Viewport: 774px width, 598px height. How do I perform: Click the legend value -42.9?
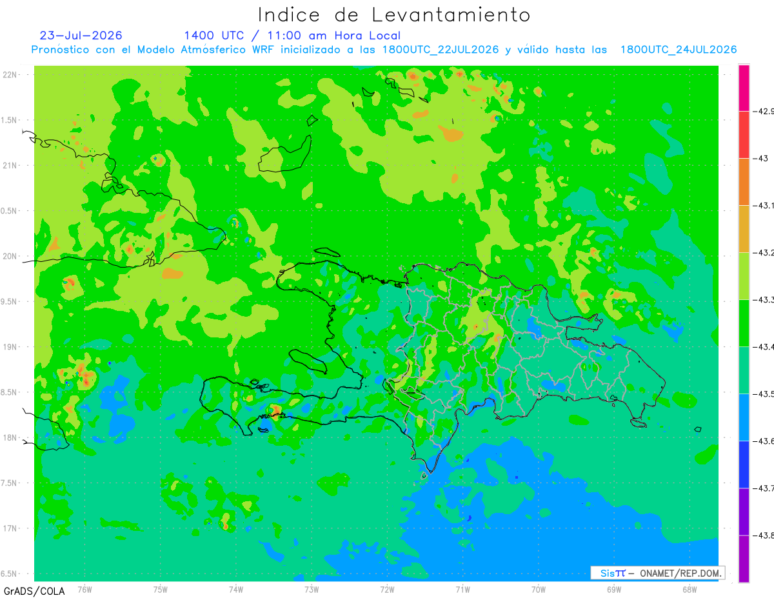(763, 111)
